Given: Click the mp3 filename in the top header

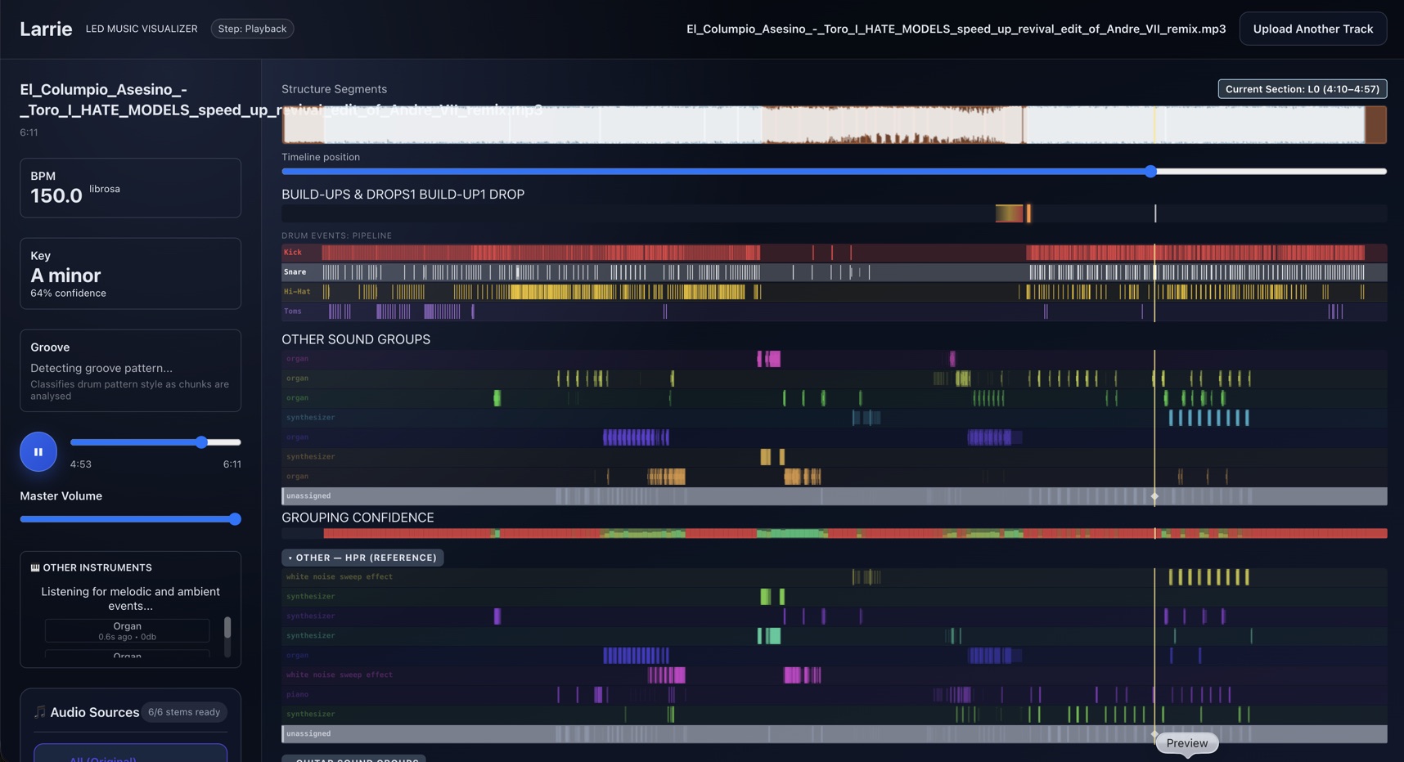Looking at the screenshot, I should point(956,29).
